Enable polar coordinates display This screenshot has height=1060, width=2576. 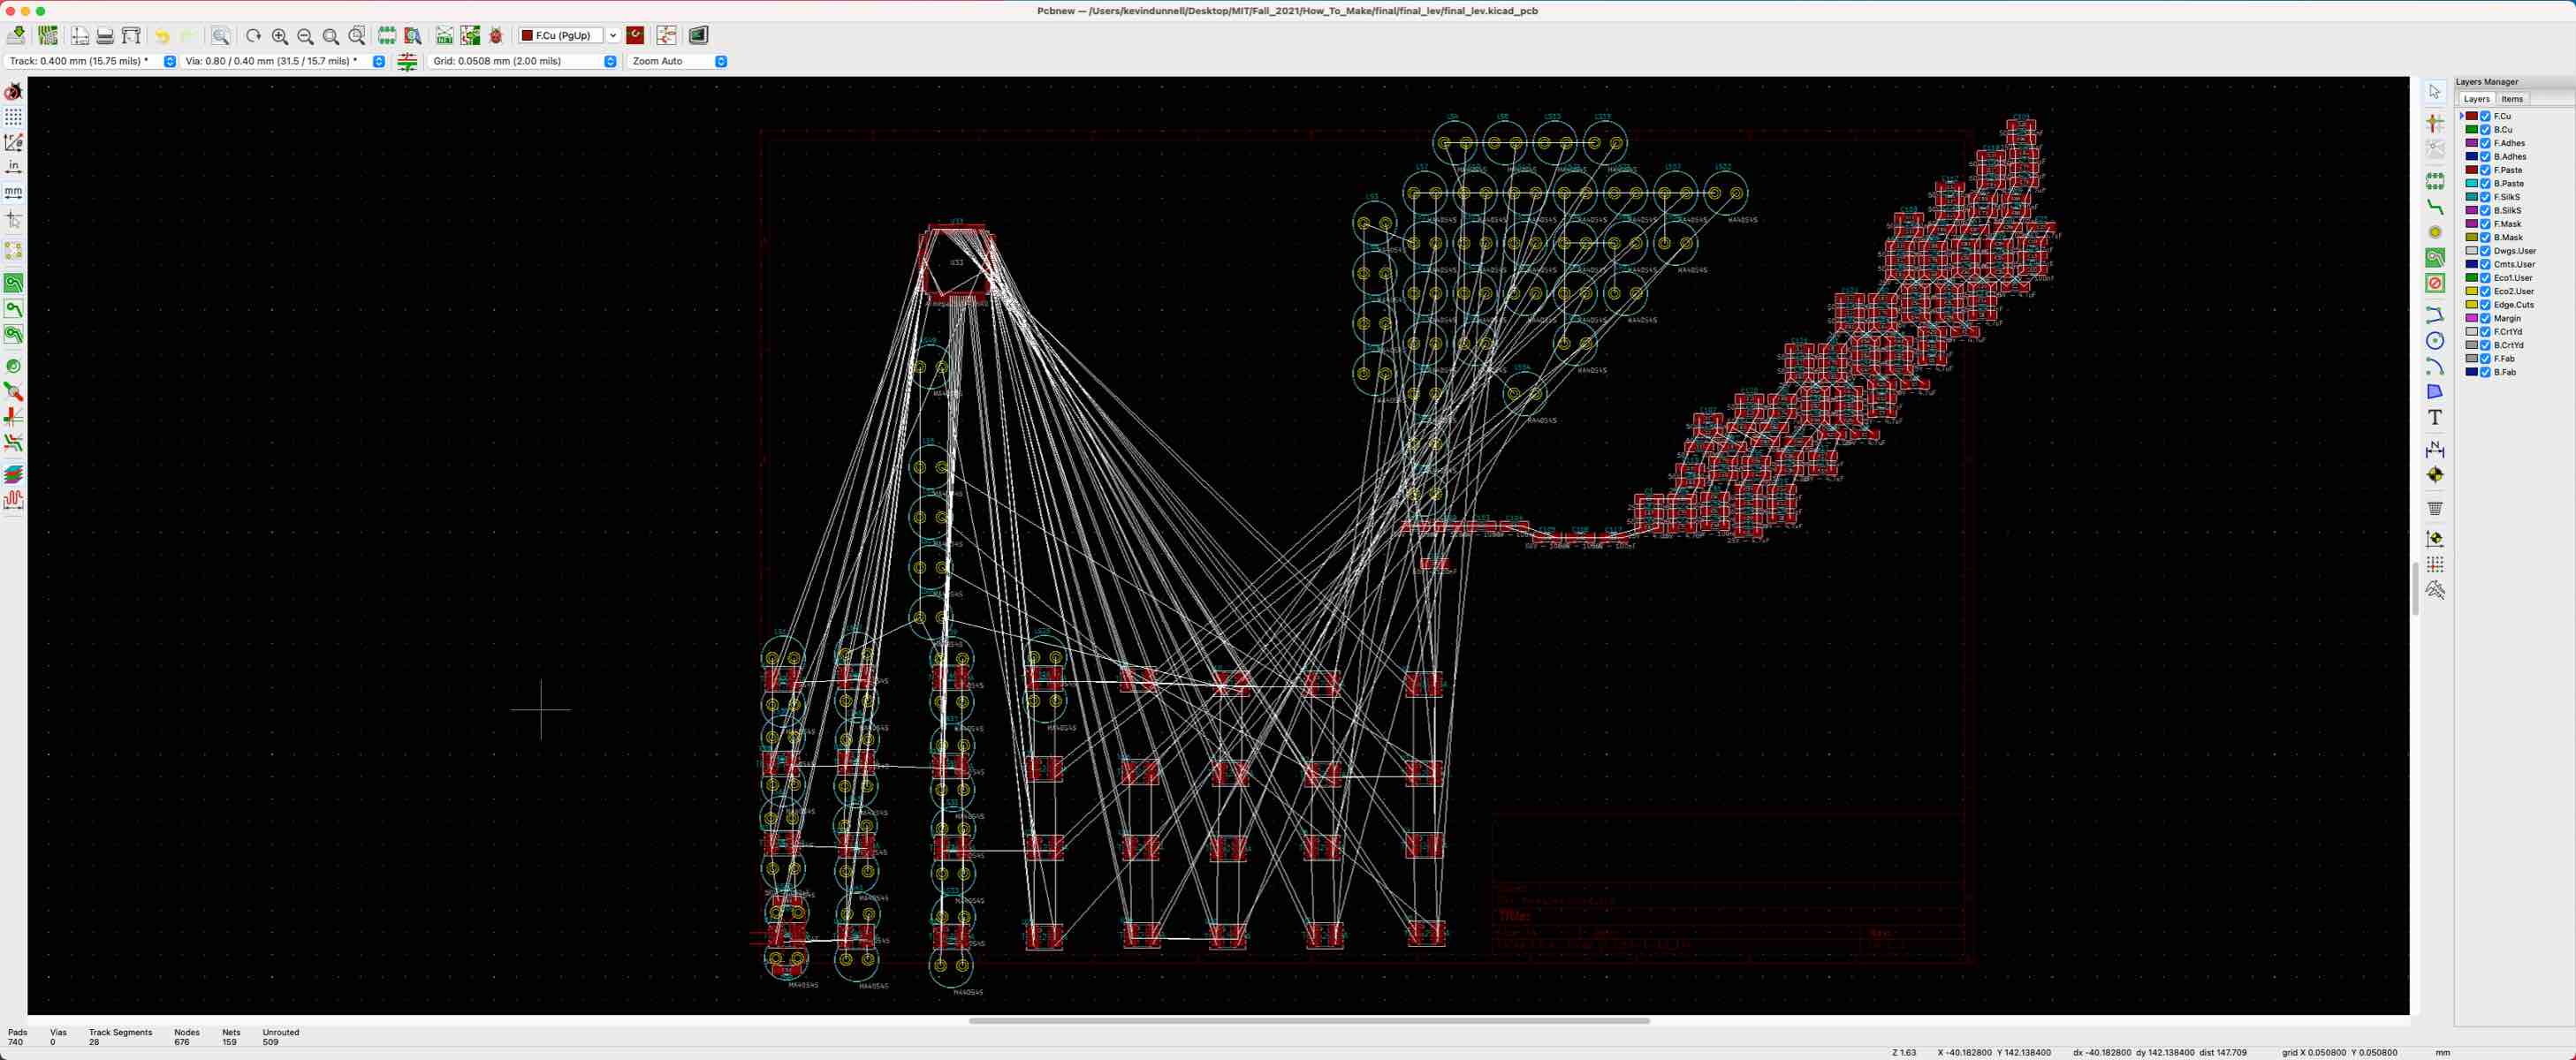click(x=13, y=141)
